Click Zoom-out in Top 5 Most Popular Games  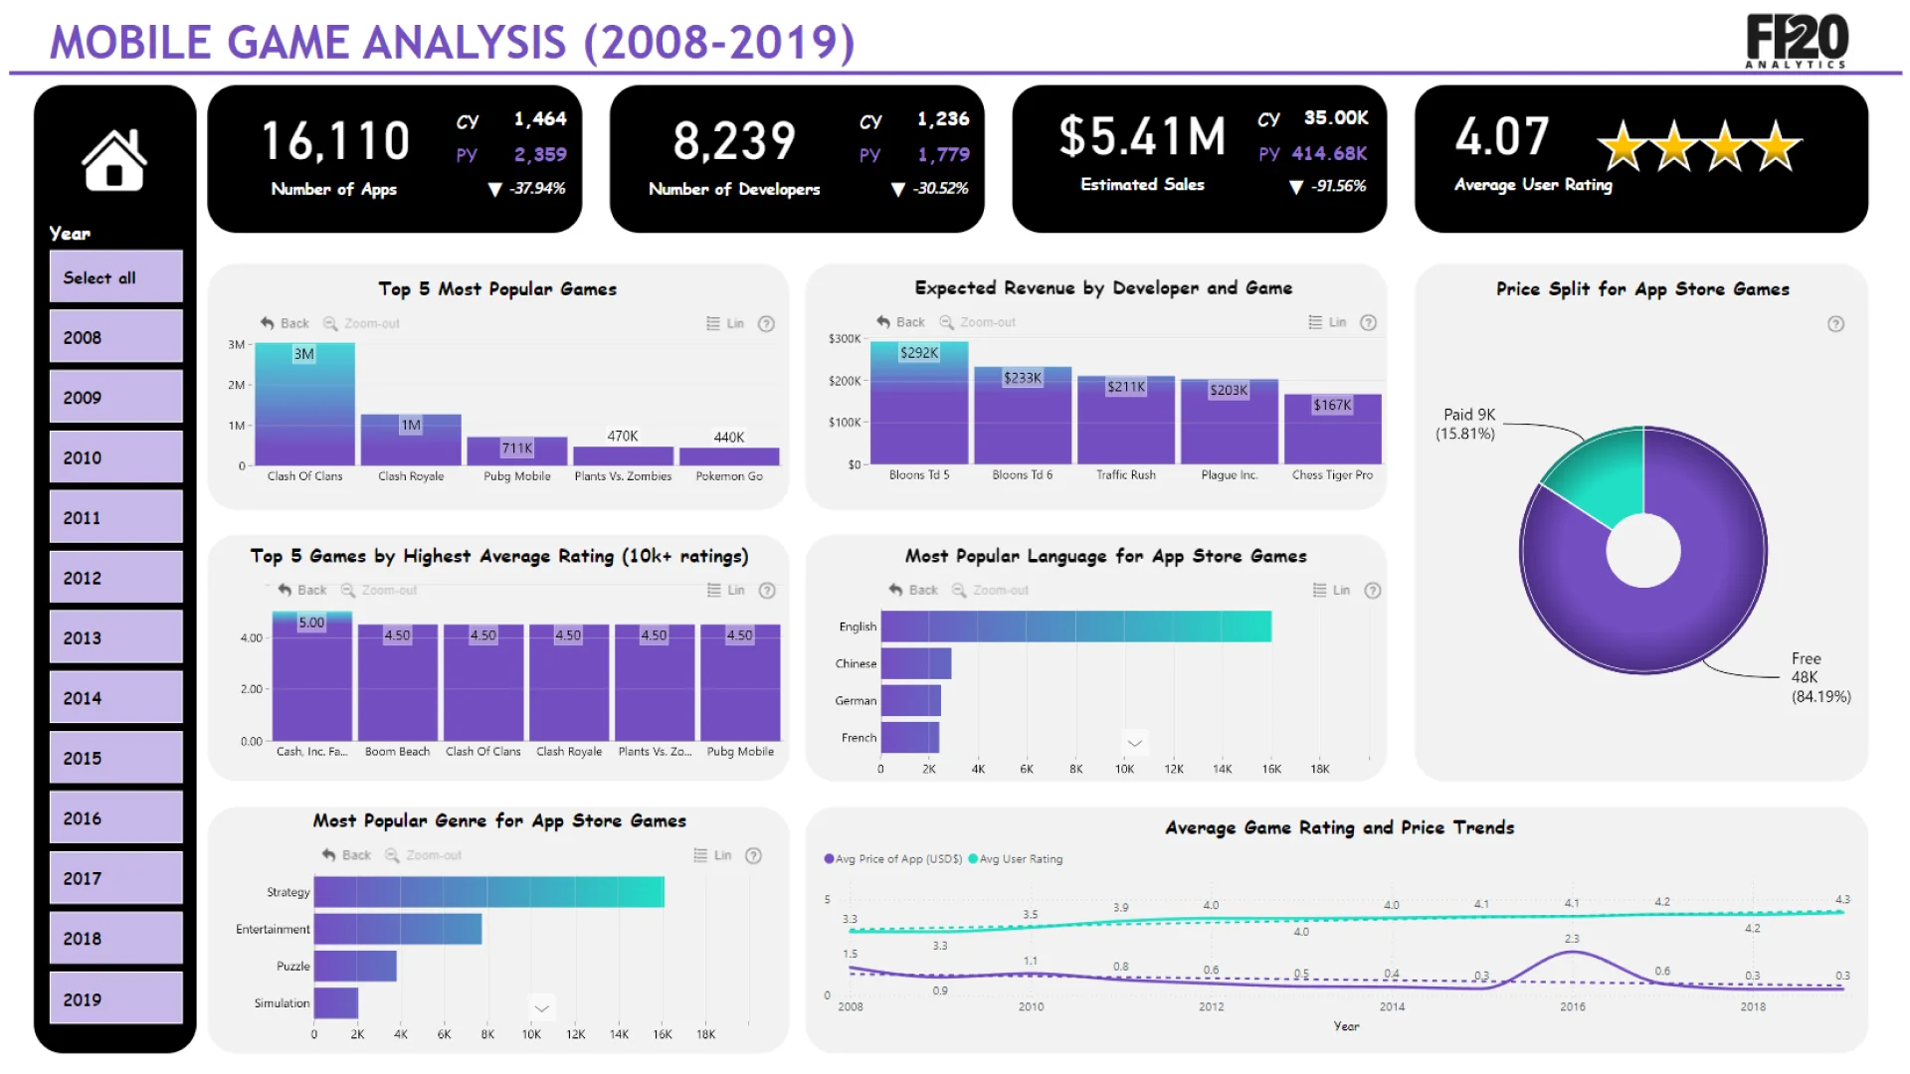coord(361,323)
